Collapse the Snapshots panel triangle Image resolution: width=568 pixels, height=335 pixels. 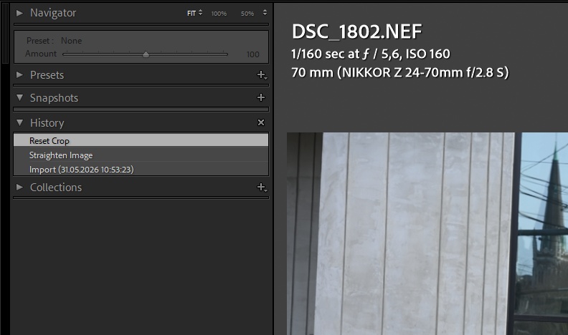point(19,97)
